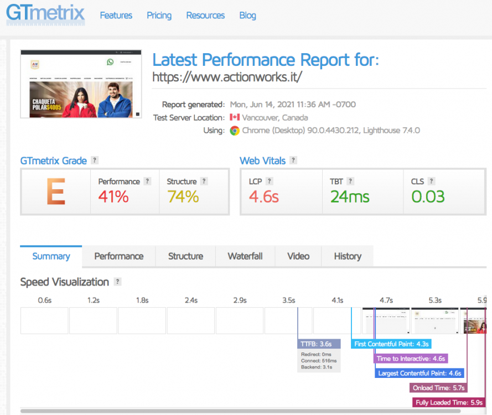
Task: Click help icon beside CLS metric
Action: 432,181
